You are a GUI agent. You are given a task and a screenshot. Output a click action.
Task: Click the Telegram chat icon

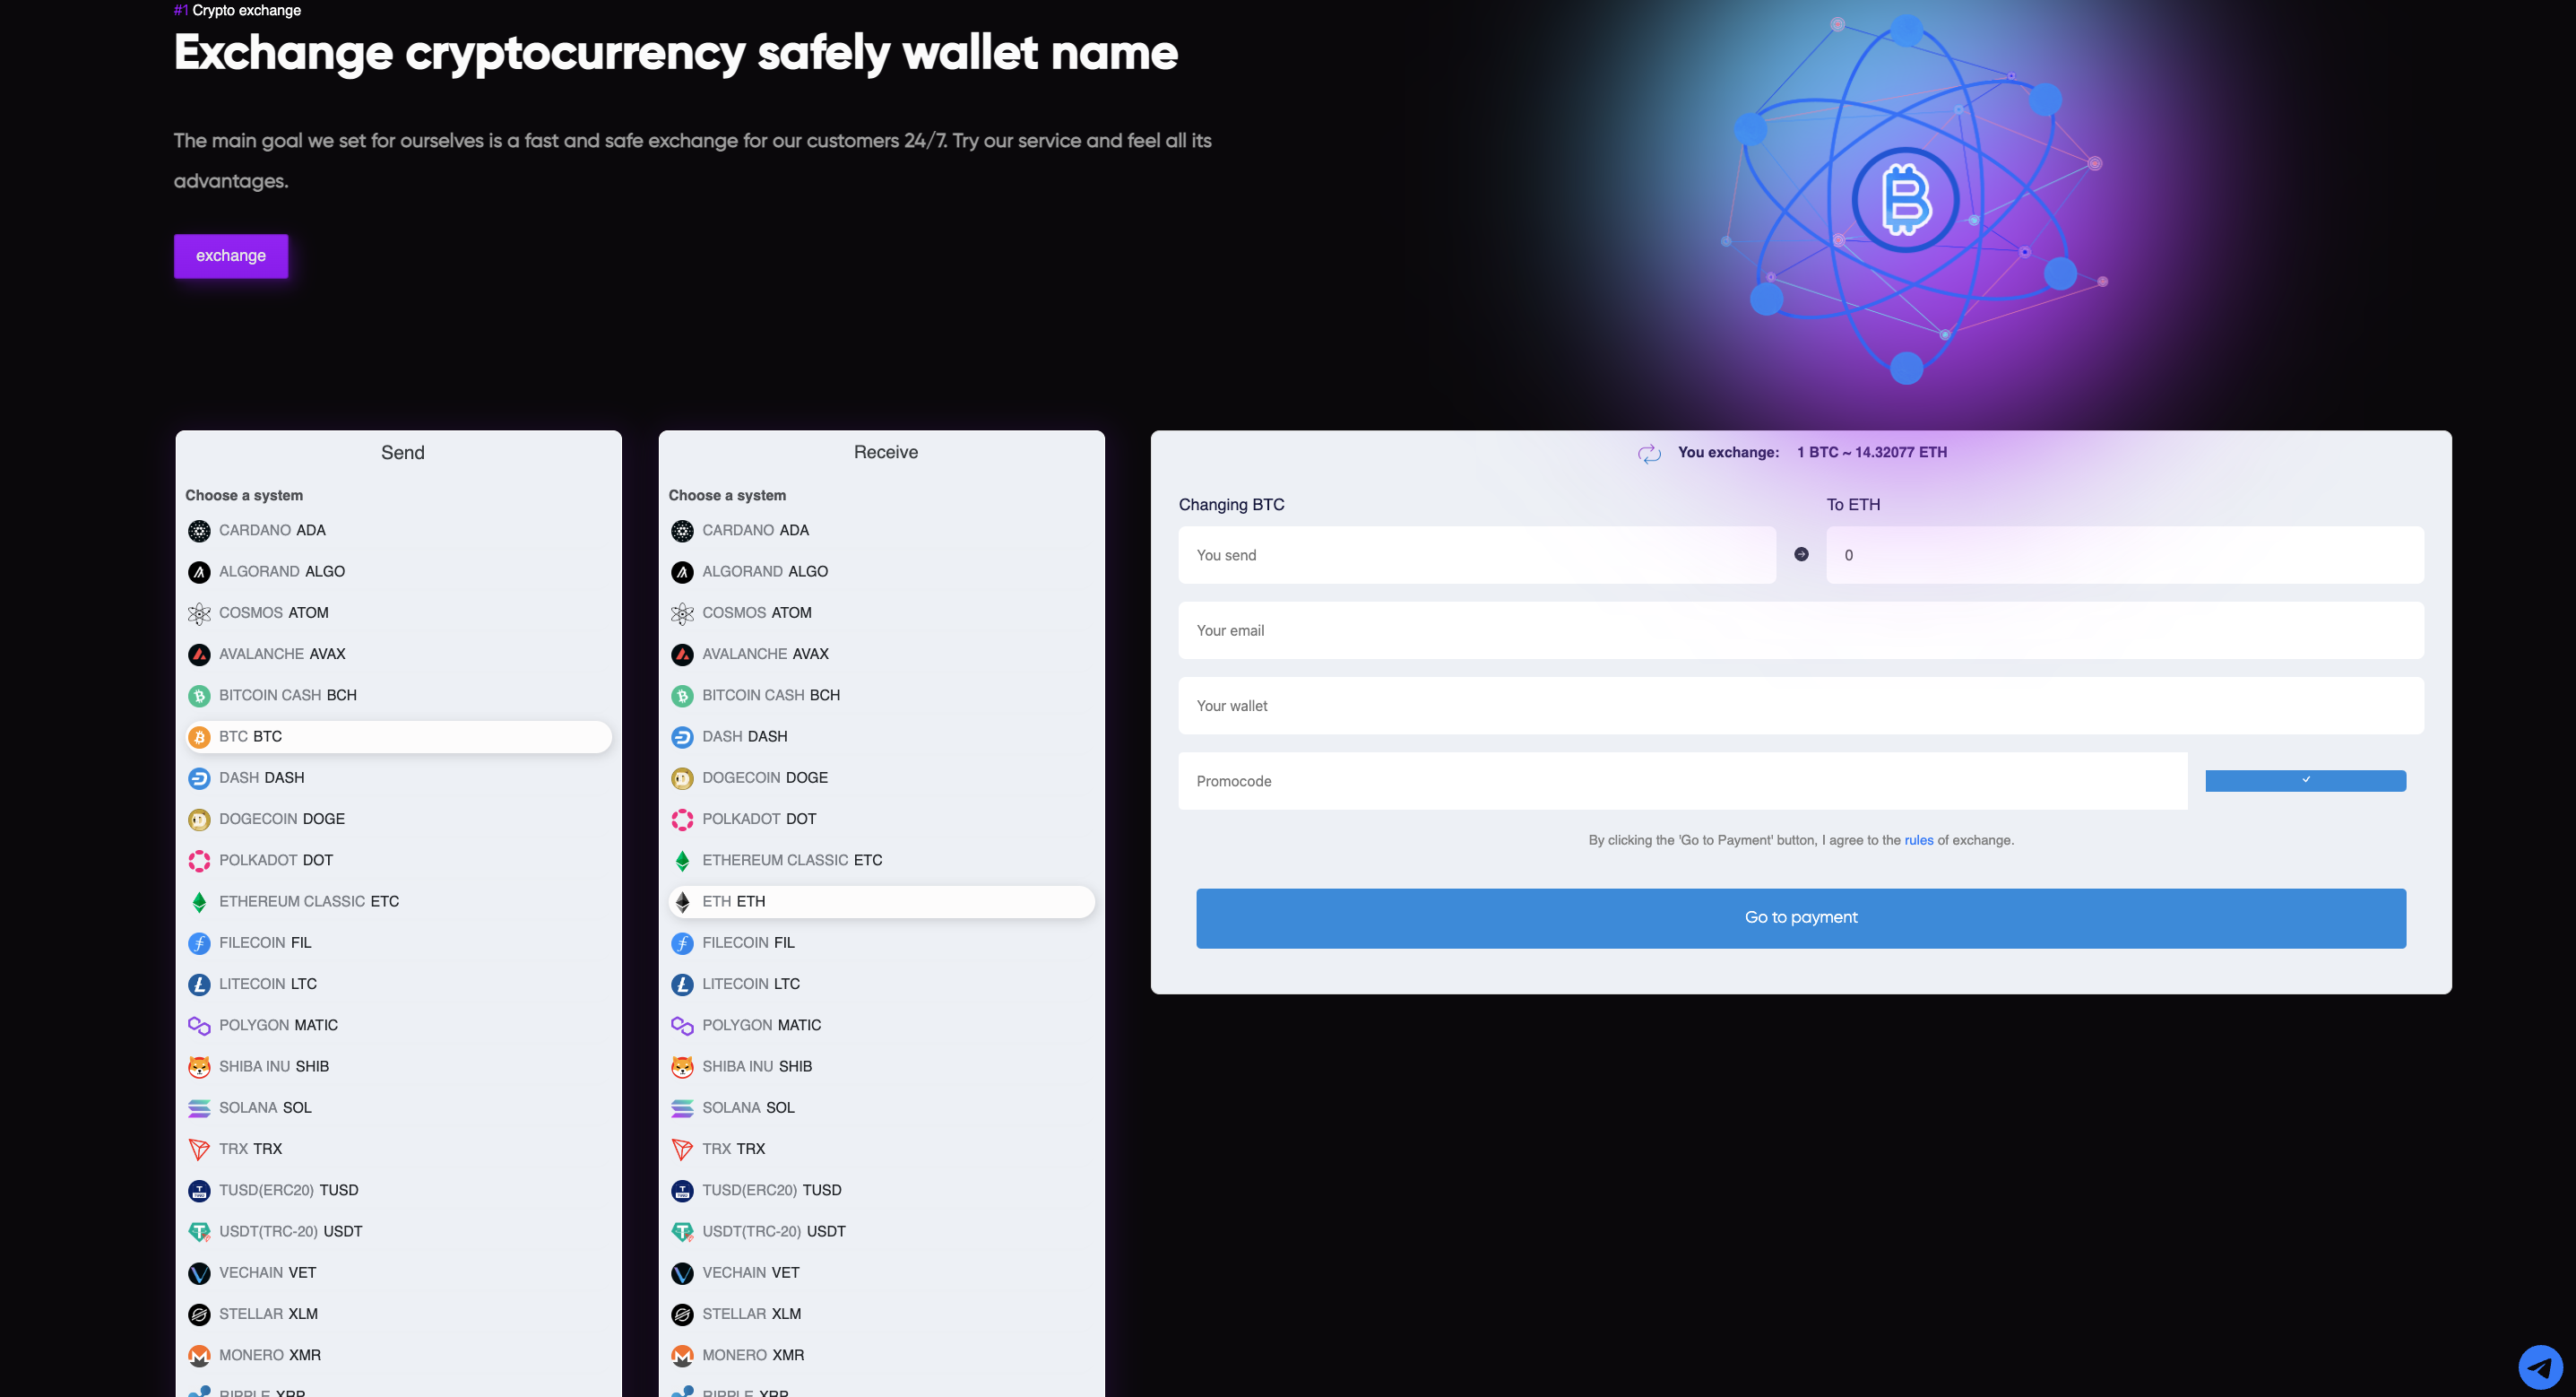coord(2540,1366)
